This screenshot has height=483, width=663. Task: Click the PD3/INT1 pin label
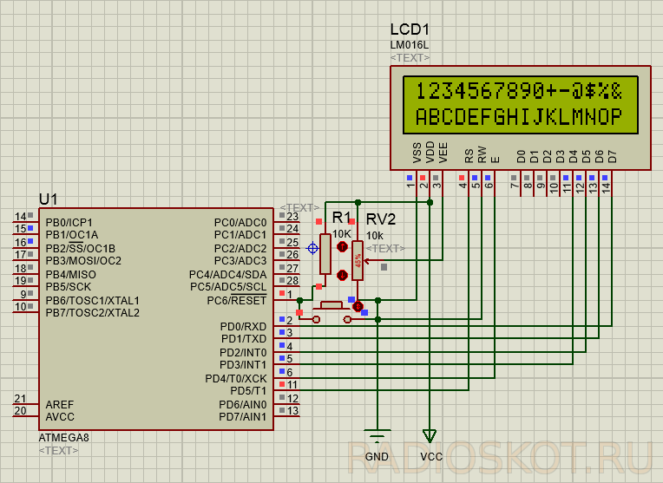[x=243, y=365]
